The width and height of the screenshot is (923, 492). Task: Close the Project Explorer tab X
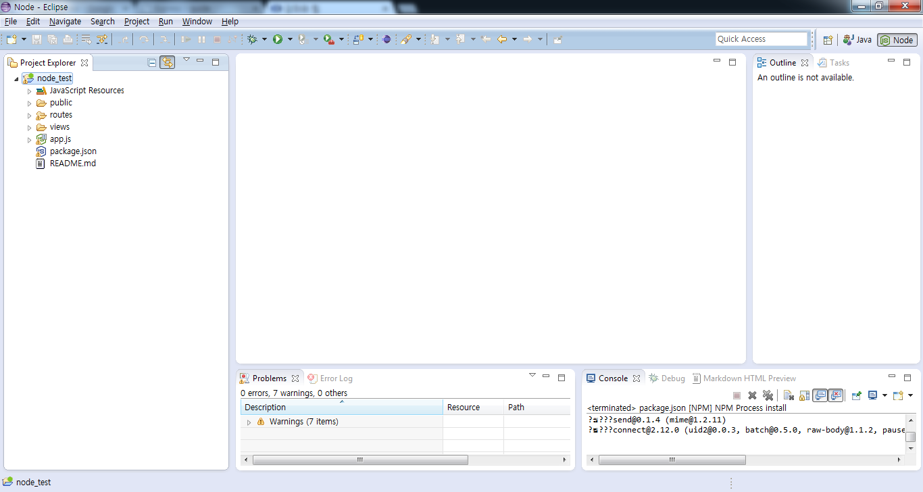click(84, 63)
